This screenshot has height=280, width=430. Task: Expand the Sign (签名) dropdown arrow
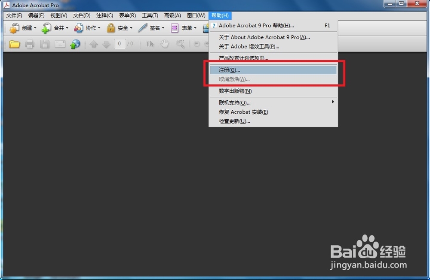coord(163,28)
